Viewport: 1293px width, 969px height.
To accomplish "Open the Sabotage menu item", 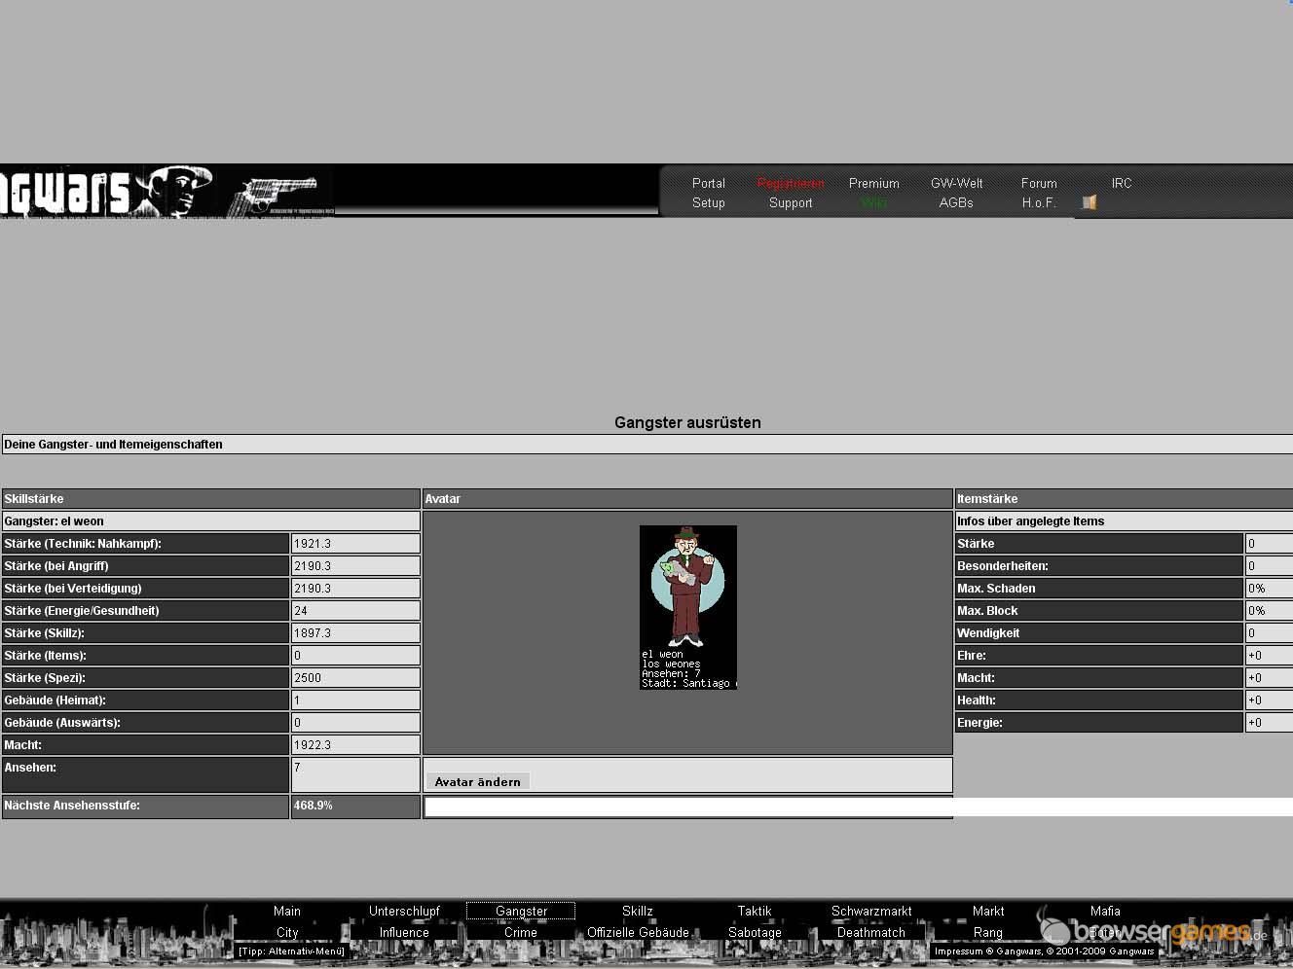I will tap(755, 932).
